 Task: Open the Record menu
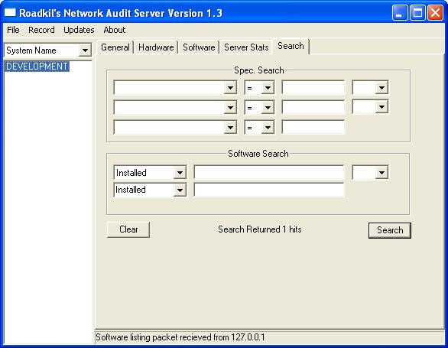click(41, 30)
